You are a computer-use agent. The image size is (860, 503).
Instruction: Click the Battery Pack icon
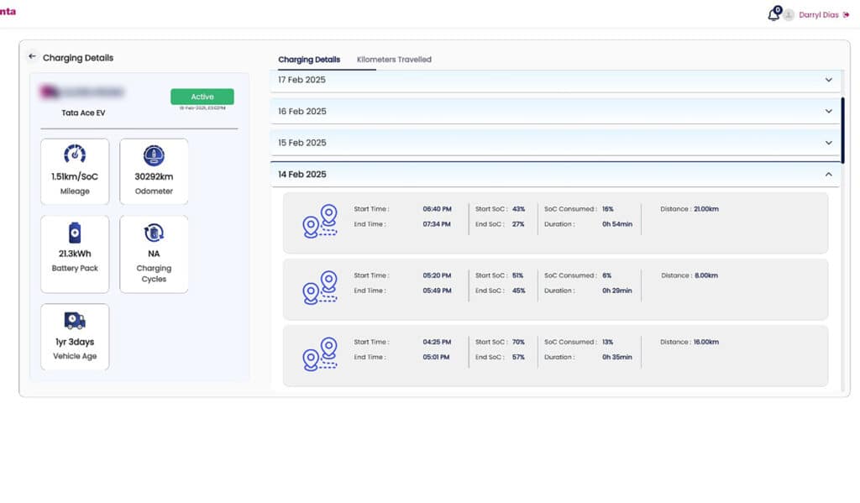[75, 233]
